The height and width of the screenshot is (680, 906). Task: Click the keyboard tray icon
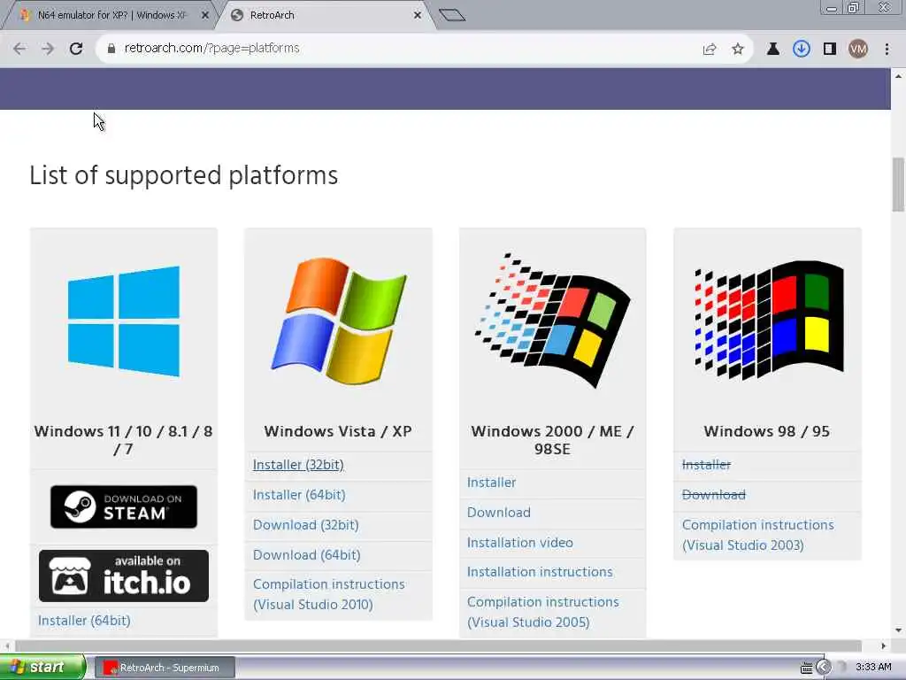coord(807,668)
